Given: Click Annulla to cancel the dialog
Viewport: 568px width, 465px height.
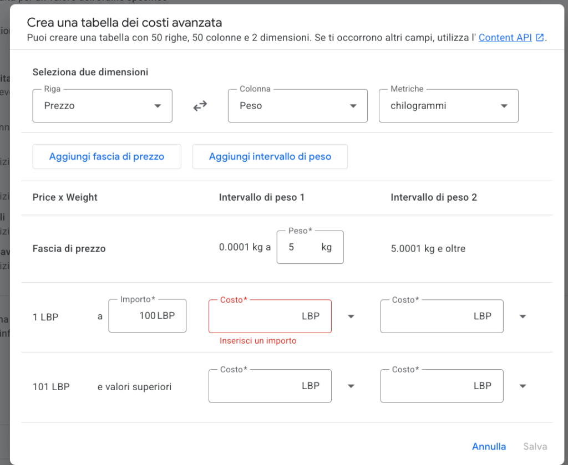Looking at the screenshot, I should tap(489, 447).
